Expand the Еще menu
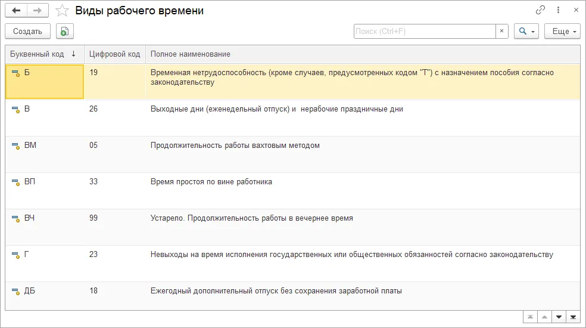The height and width of the screenshot is (328, 586). tap(562, 32)
